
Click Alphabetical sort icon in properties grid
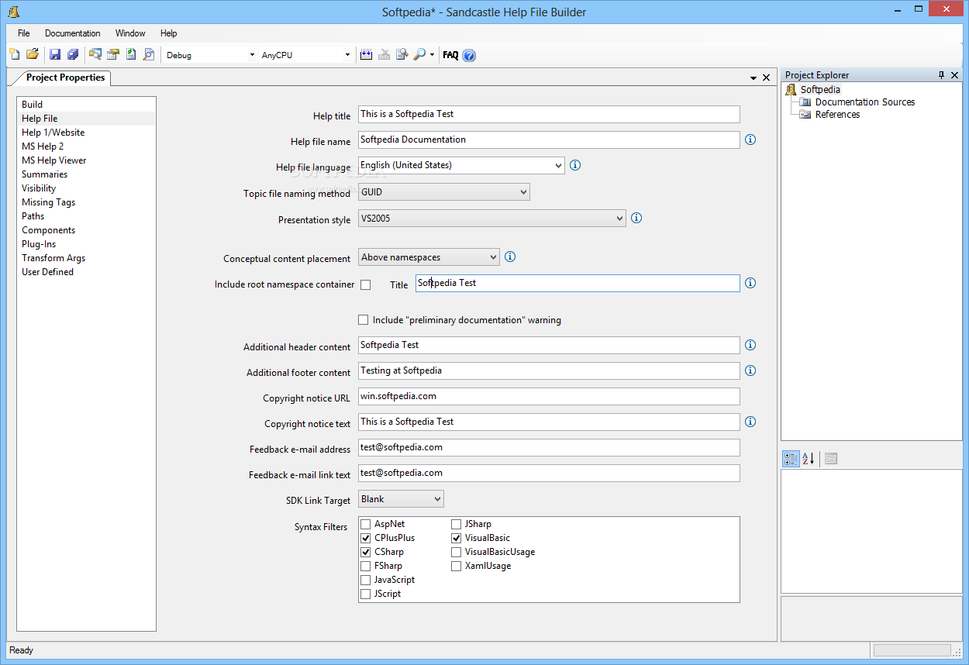click(x=808, y=459)
